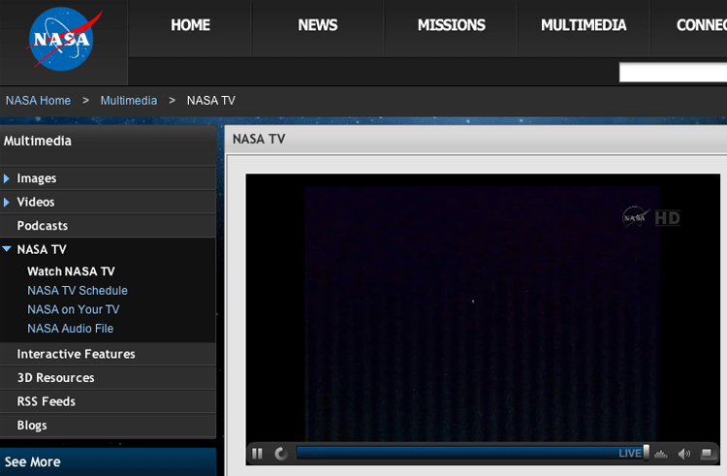Click the NASA logo
This screenshot has width=727, height=476.
[x=63, y=42]
